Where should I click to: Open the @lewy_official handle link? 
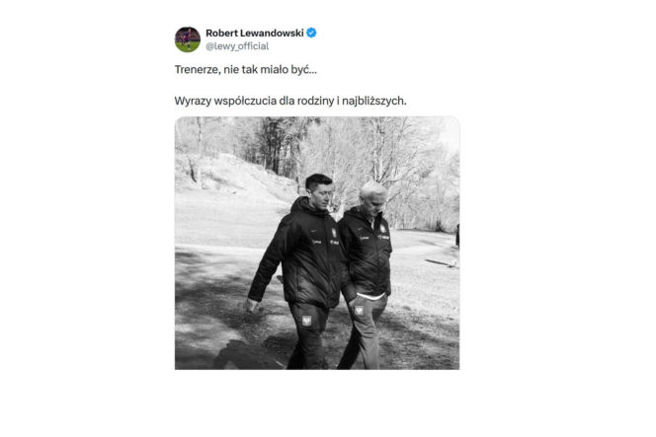237,46
